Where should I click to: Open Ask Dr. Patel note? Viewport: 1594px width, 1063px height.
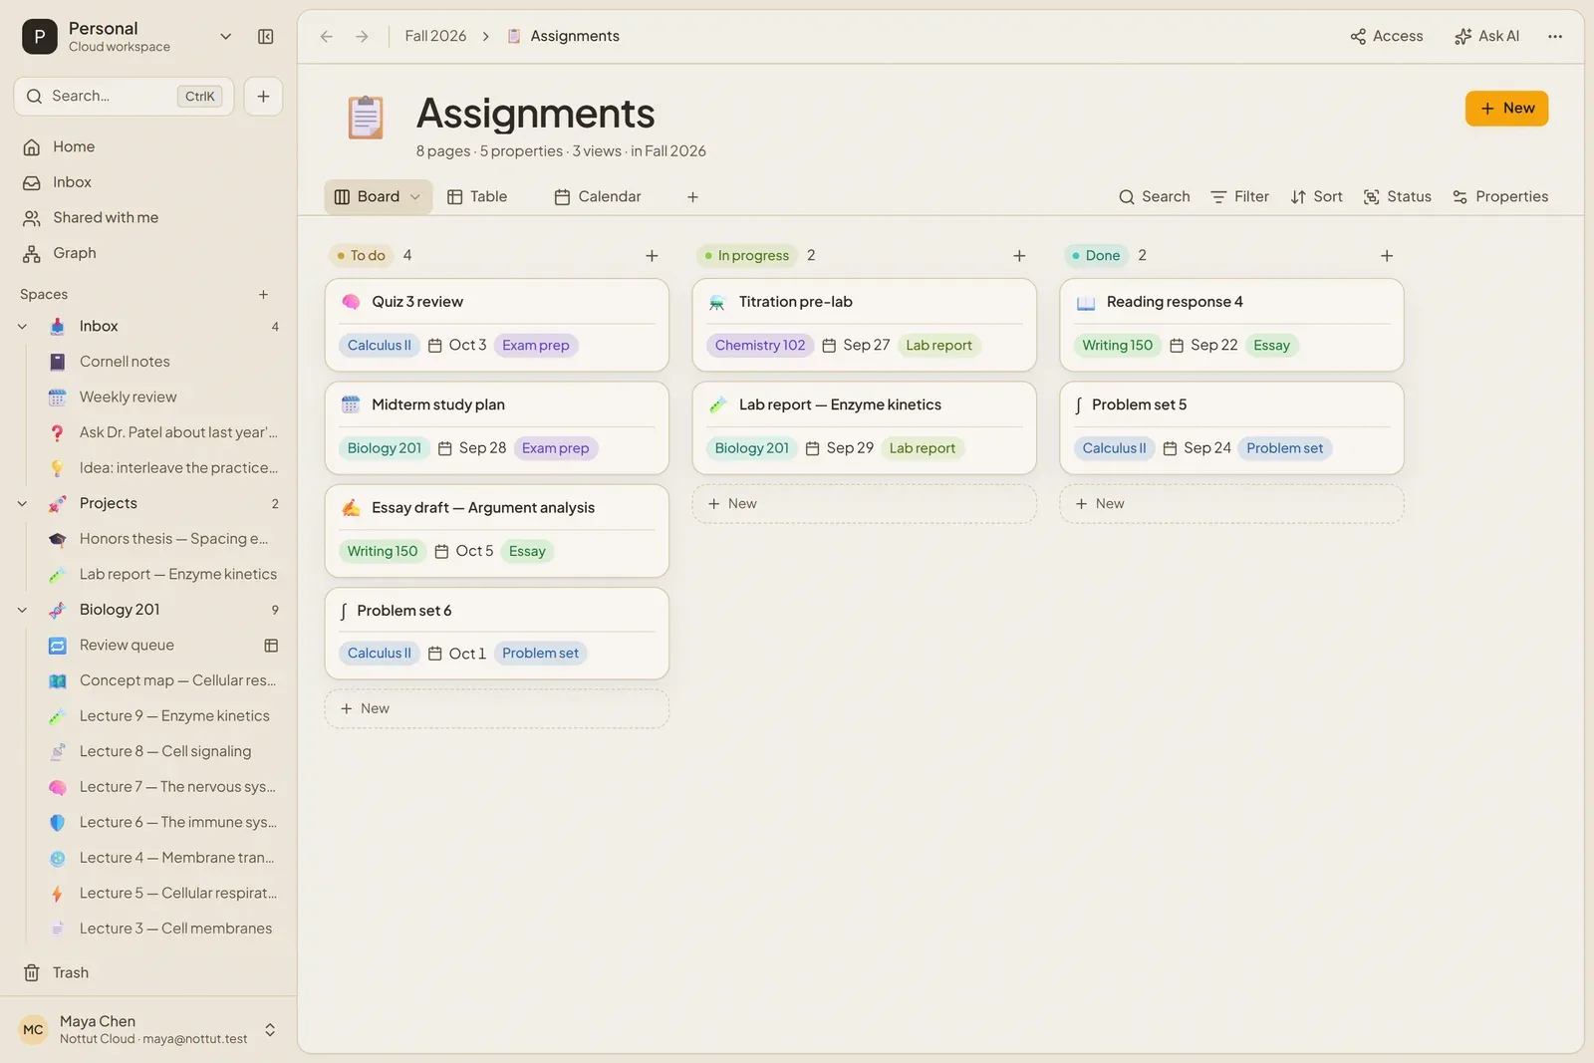click(x=161, y=432)
